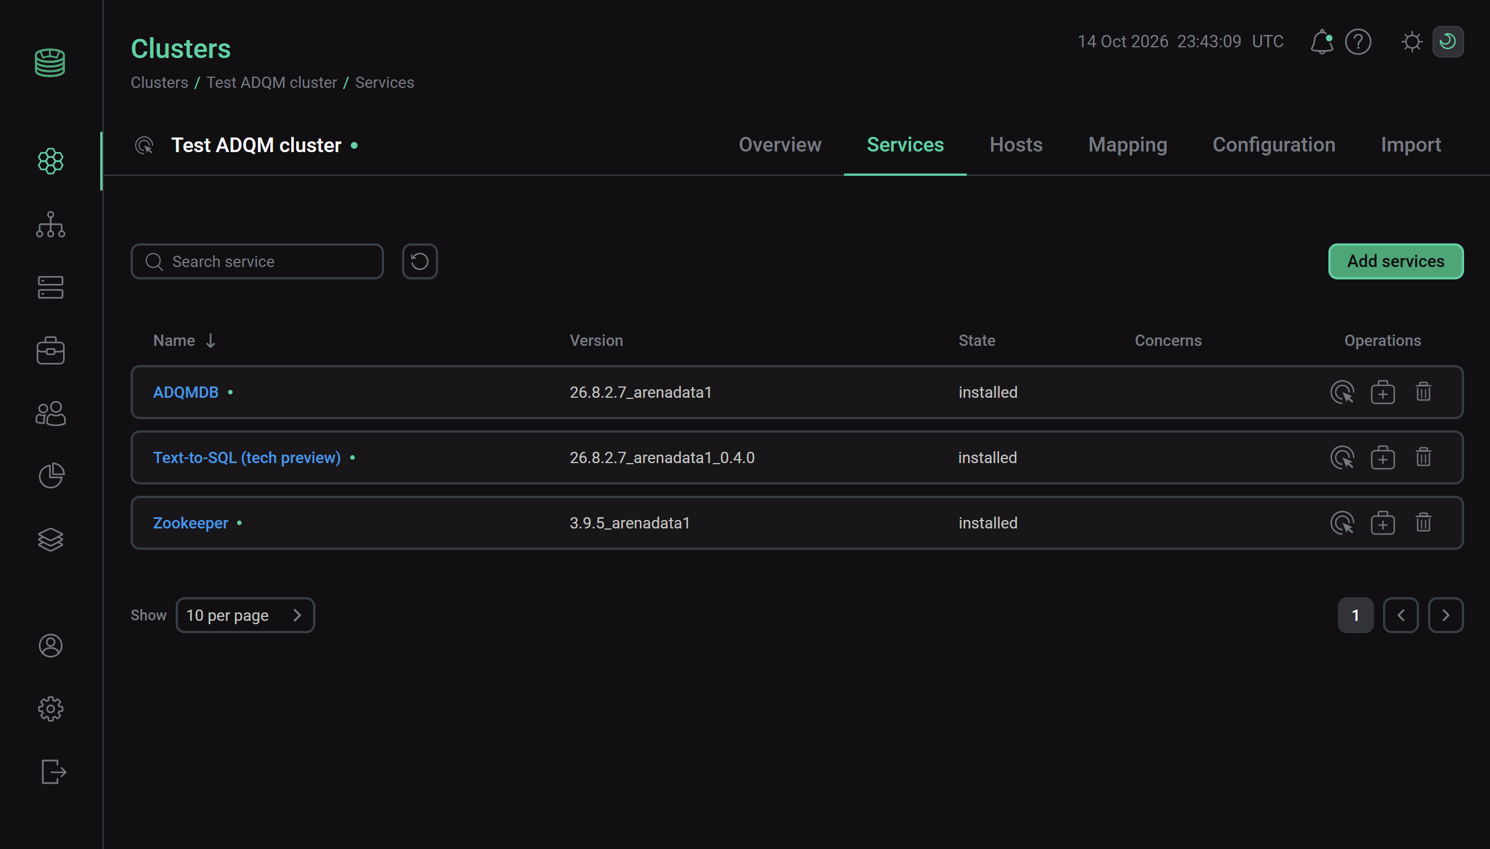Open the Zookeeper service link
Screen dimensions: 1490x849
coord(190,523)
